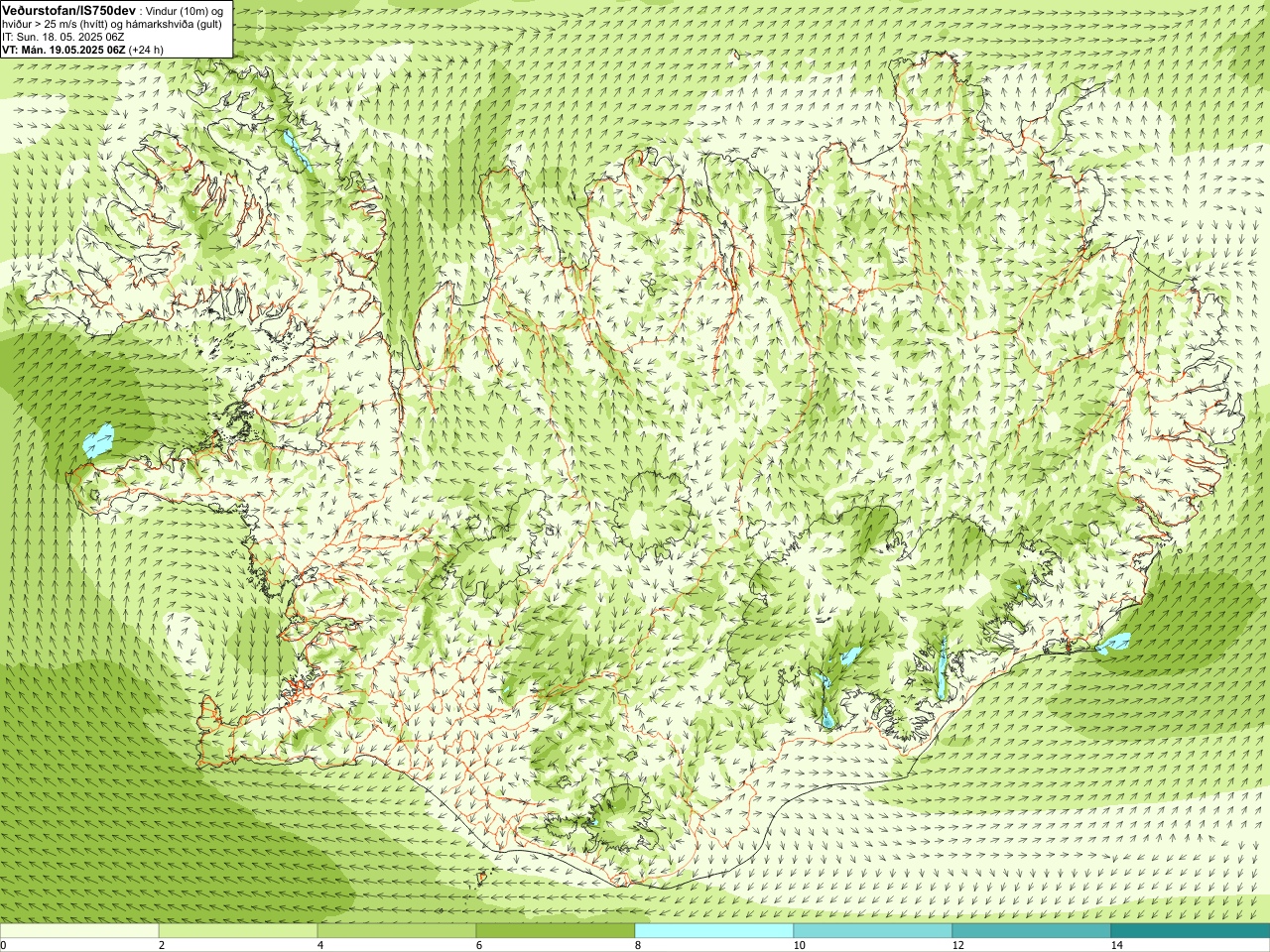Click the 'Veðurstofan/IS750dev' title text
This screenshot has height=952, width=1270.
68,9
